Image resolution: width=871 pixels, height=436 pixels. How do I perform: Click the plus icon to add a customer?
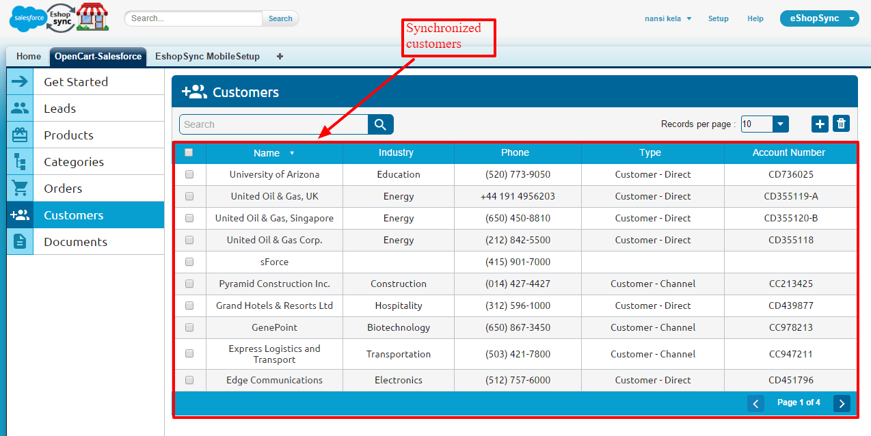pyautogui.click(x=820, y=124)
